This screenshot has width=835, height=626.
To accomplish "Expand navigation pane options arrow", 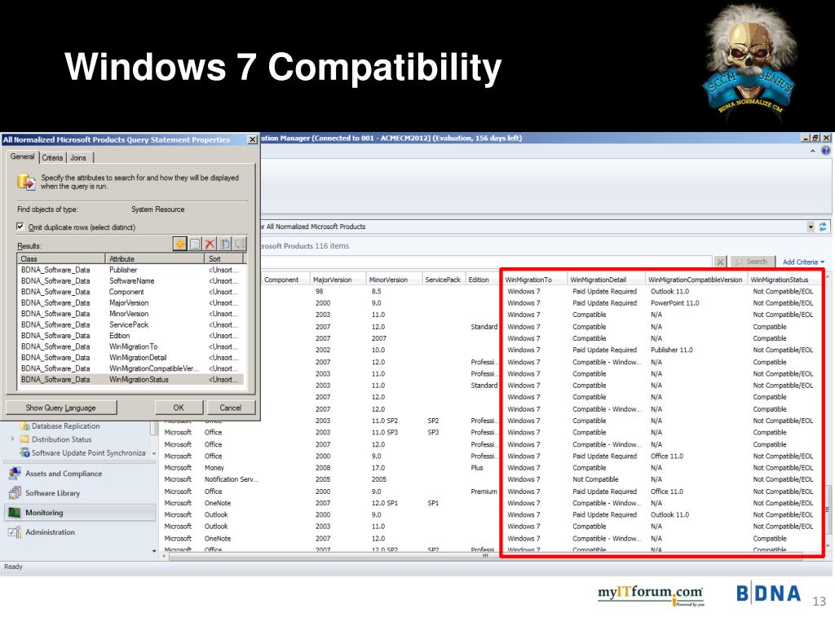I will 154,551.
